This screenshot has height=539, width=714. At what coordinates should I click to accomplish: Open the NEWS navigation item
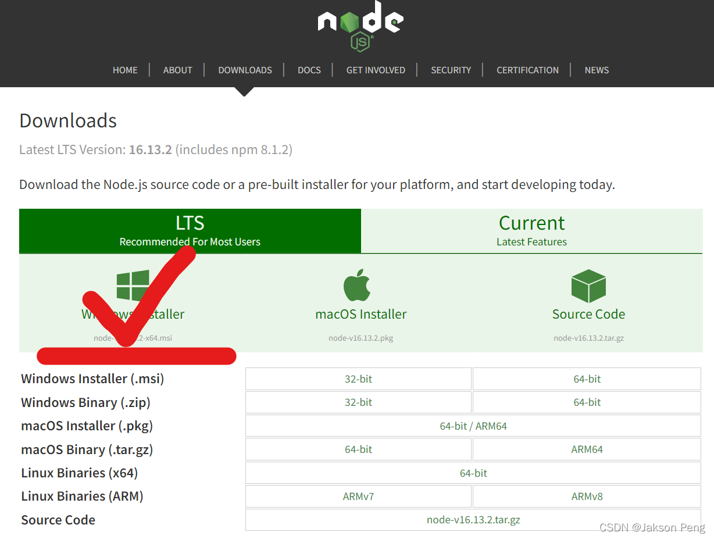coord(597,70)
